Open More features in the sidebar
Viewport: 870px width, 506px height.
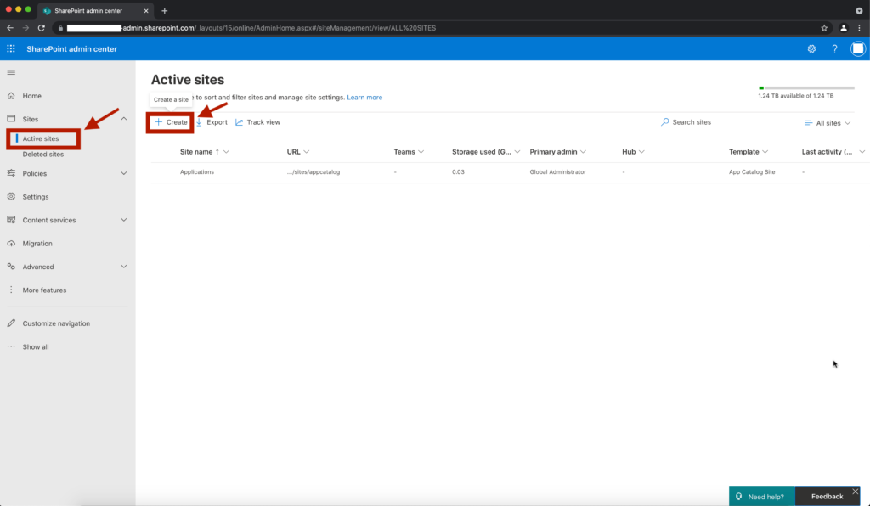coord(44,290)
